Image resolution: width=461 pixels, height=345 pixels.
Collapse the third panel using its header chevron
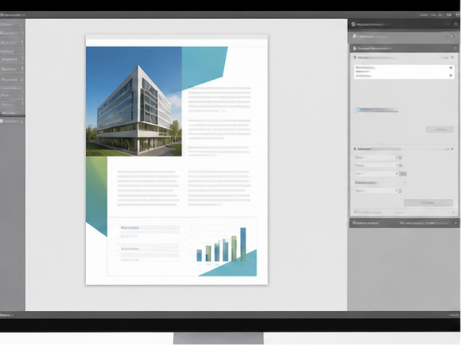(455, 48)
